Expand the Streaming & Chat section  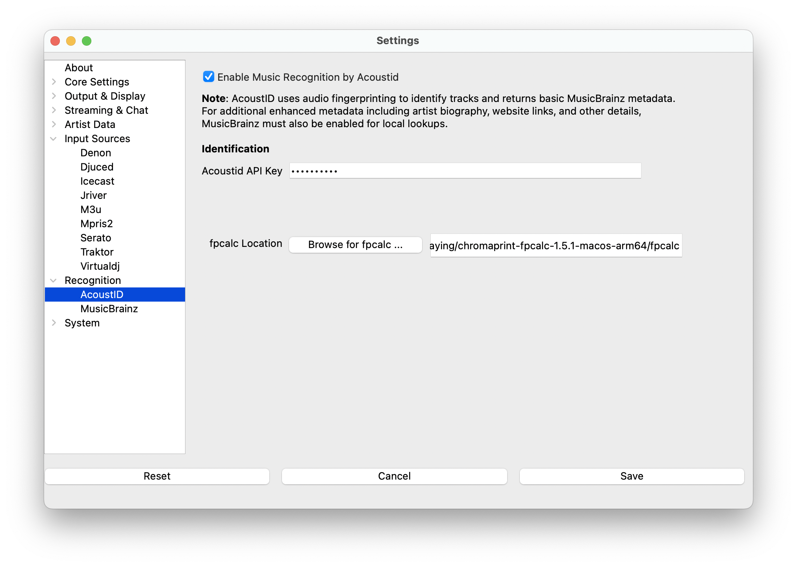(54, 110)
